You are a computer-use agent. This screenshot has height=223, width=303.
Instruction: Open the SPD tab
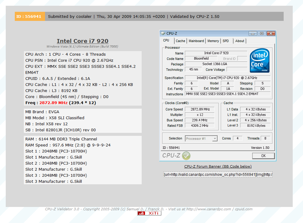[x=225, y=41]
